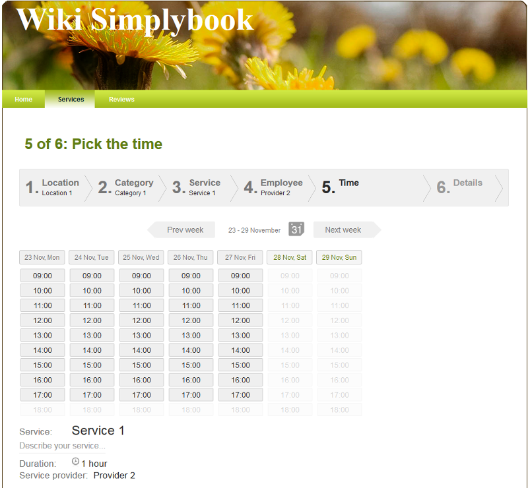Go back to step 4 Employee
Screen dimensions: 528x488
pos(275,187)
